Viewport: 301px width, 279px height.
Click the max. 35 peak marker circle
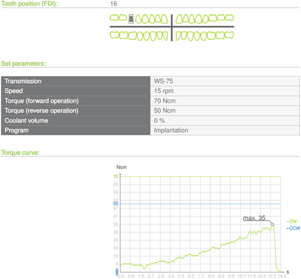click(x=273, y=224)
